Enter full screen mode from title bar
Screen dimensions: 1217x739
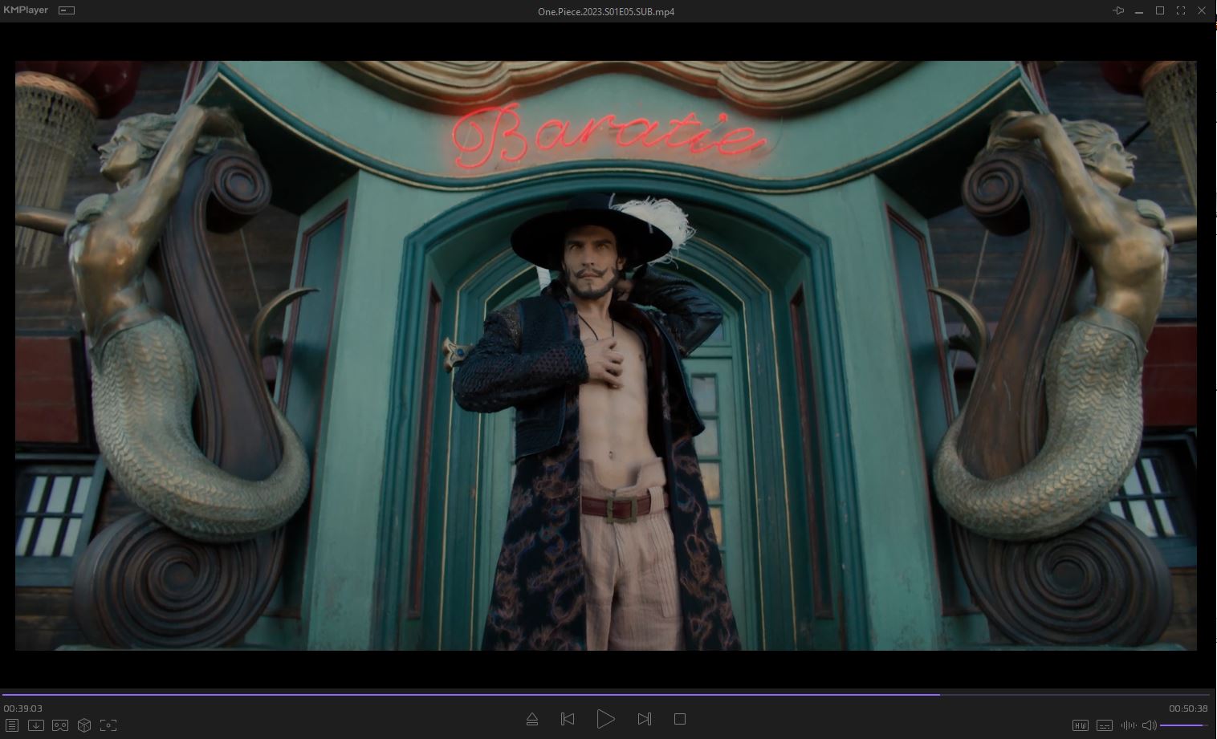pos(1181,10)
